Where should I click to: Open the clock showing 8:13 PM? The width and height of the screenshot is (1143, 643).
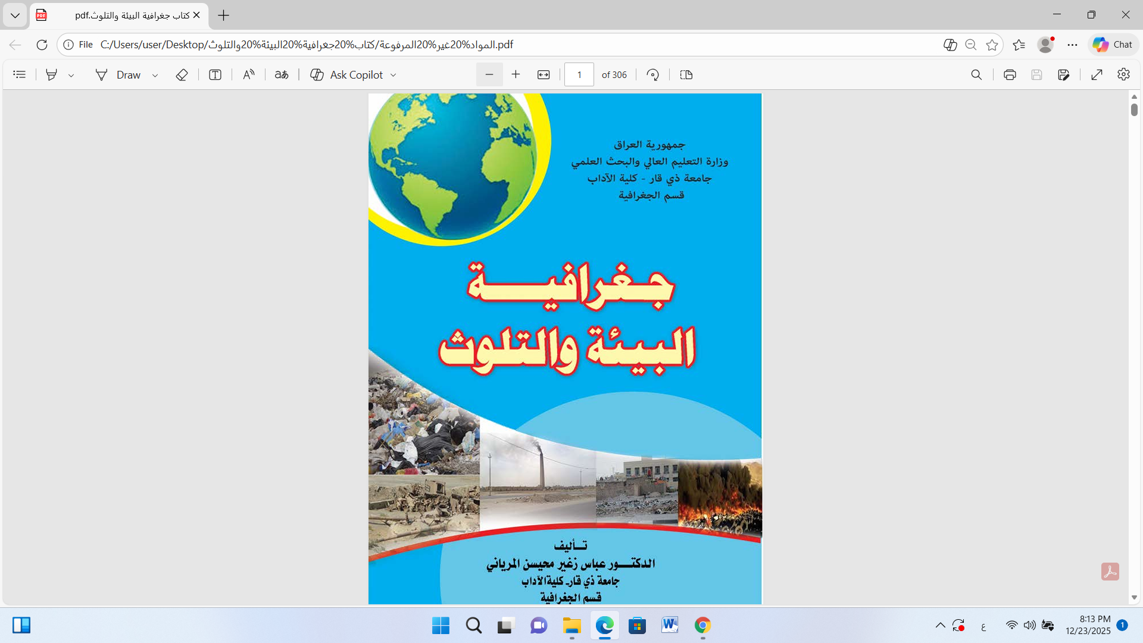tap(1088, 625)
